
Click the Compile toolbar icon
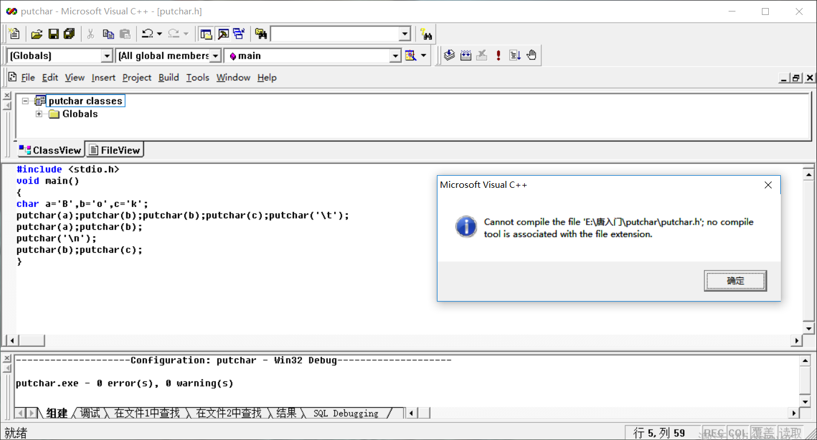coord(450,55)
